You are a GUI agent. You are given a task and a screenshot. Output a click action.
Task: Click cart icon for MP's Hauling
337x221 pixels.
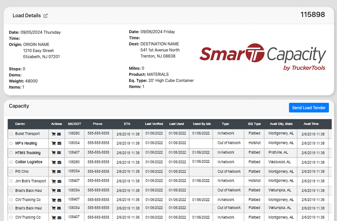[54, 143]
